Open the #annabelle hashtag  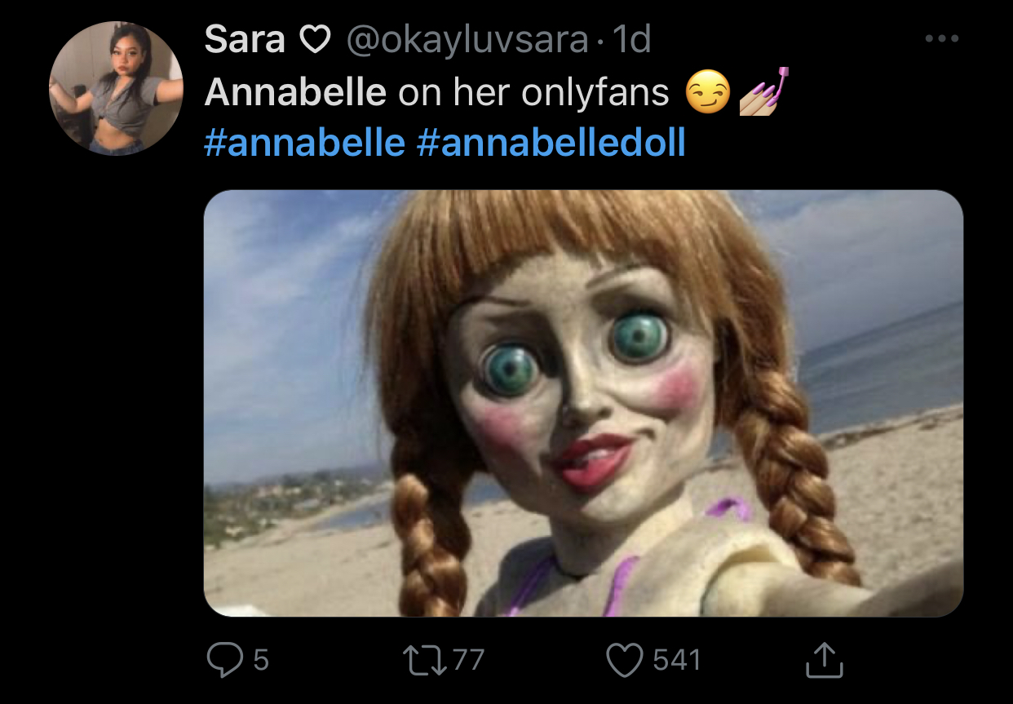(304, 143)
